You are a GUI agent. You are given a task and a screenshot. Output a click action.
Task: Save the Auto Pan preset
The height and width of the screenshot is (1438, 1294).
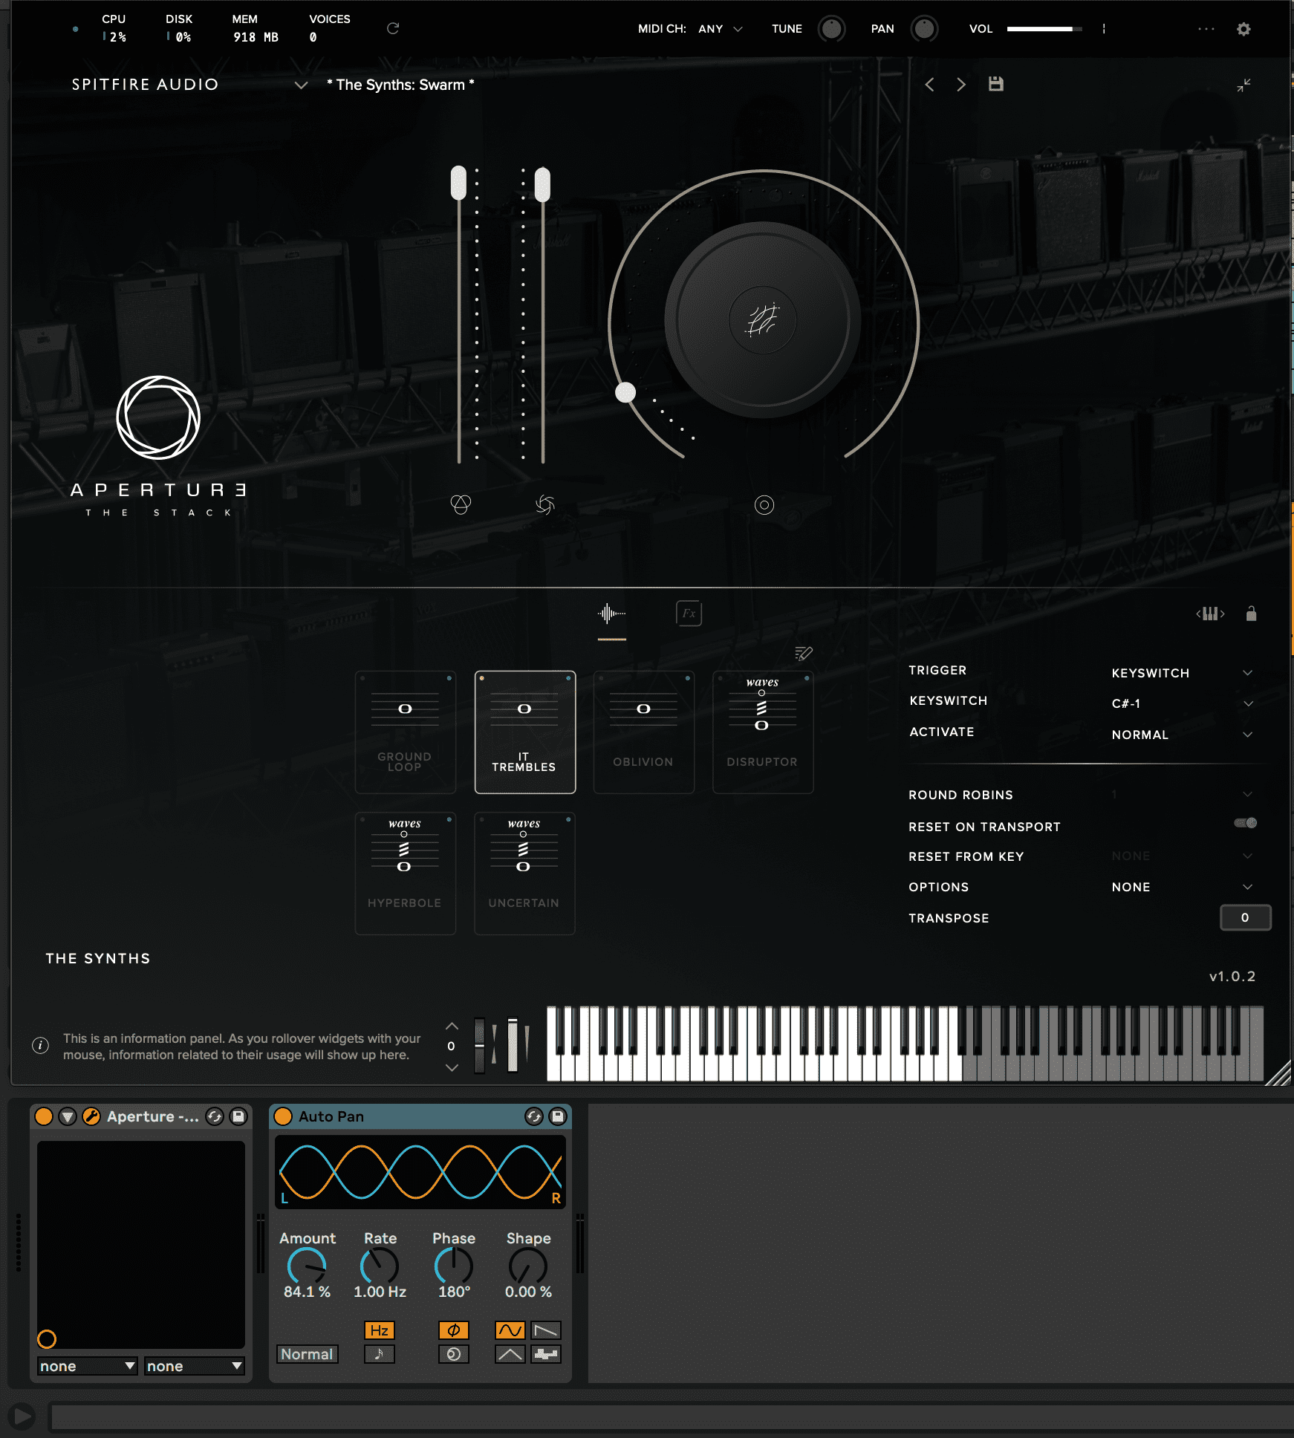click(558, 1116)
